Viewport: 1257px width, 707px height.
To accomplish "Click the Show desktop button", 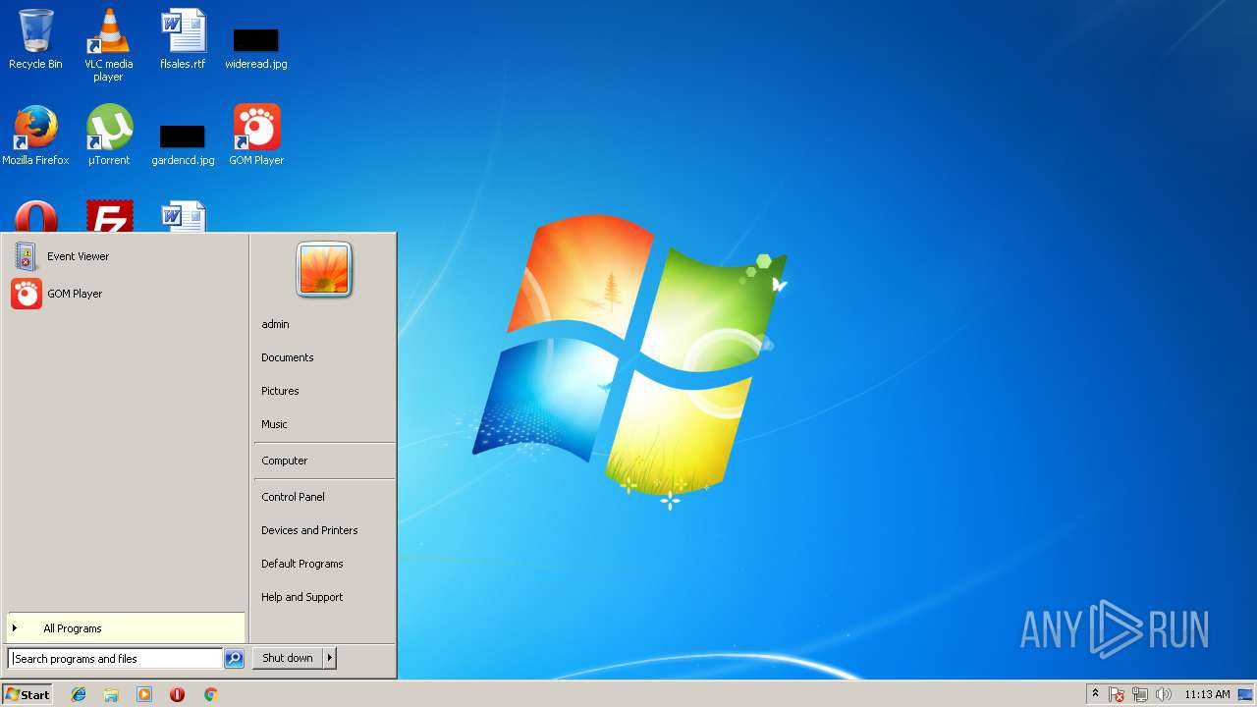I will (1246, 694).
